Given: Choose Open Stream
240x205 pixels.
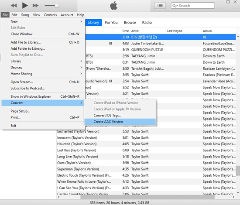Looking at the screenshot, I should tap(43, 82).
